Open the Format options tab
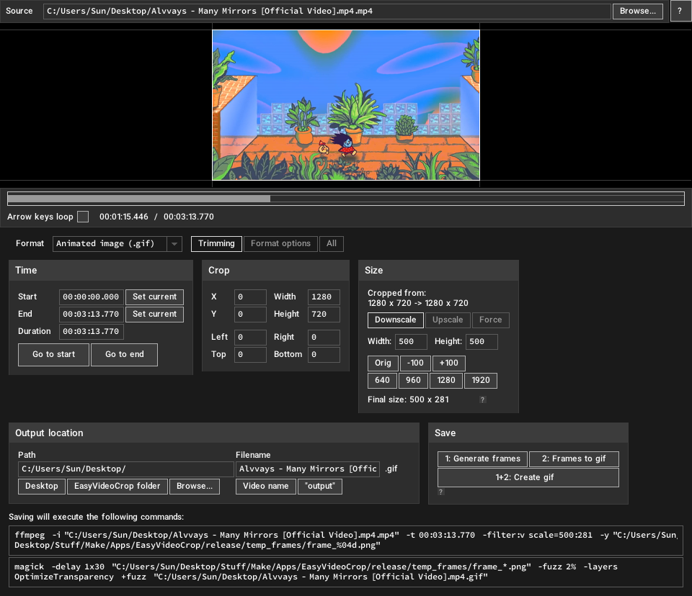This screenshot has height=596, width=692. coord(280,244)
